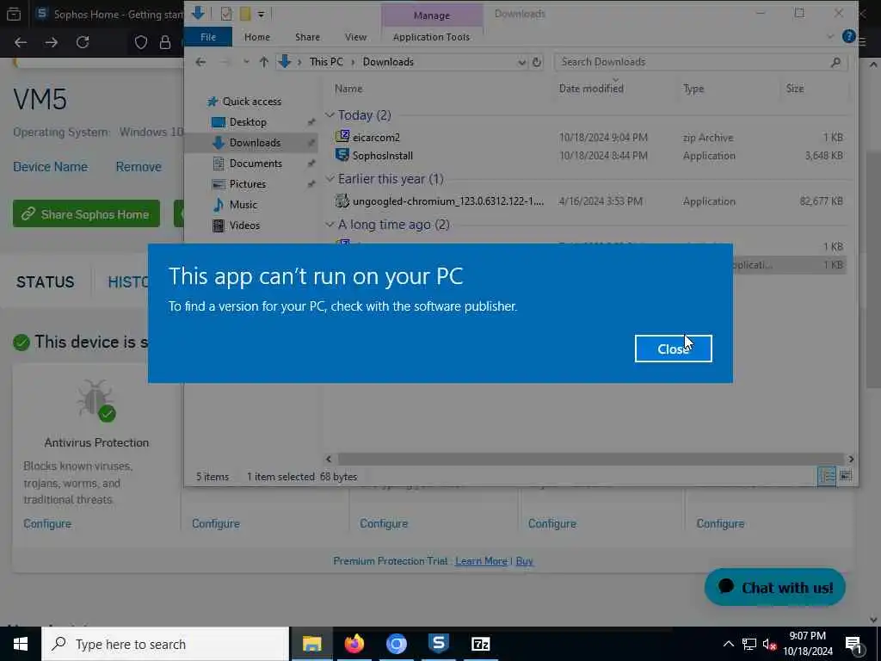Open the Application Tools tab
The width and height of the screenshot is (881, 661).
point(431,37)
